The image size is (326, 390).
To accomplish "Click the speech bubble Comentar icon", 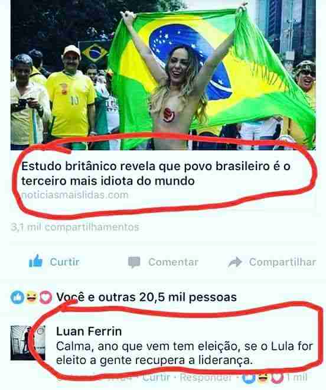I will point(134,262).
